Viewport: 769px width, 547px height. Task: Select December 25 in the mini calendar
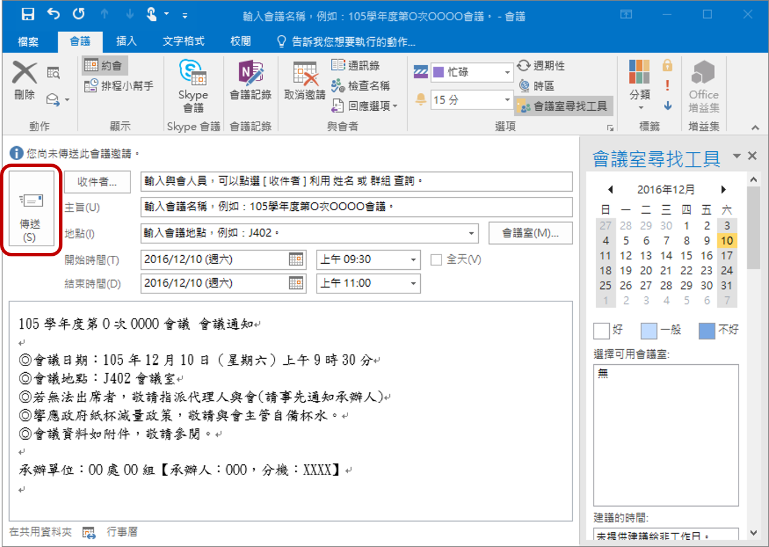(x=605, y=286)
